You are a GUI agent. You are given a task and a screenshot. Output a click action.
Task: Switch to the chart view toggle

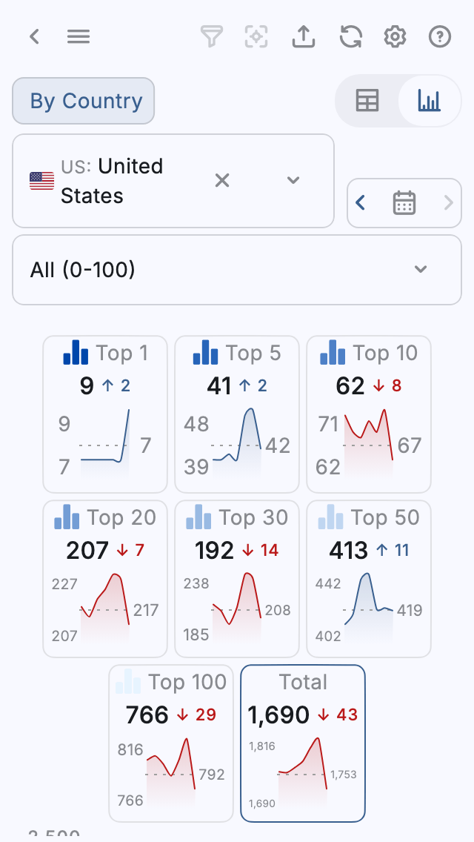pyautogui.click(x=428, y=100)
